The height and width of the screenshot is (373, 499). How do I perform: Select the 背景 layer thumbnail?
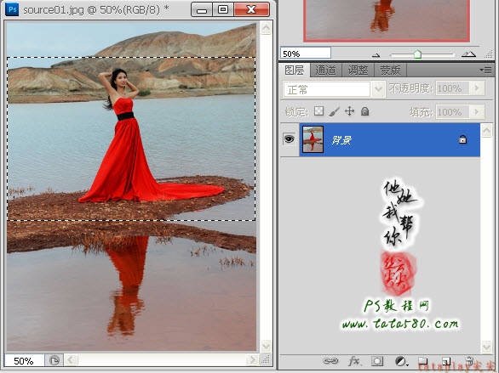(x=313, y=139)
